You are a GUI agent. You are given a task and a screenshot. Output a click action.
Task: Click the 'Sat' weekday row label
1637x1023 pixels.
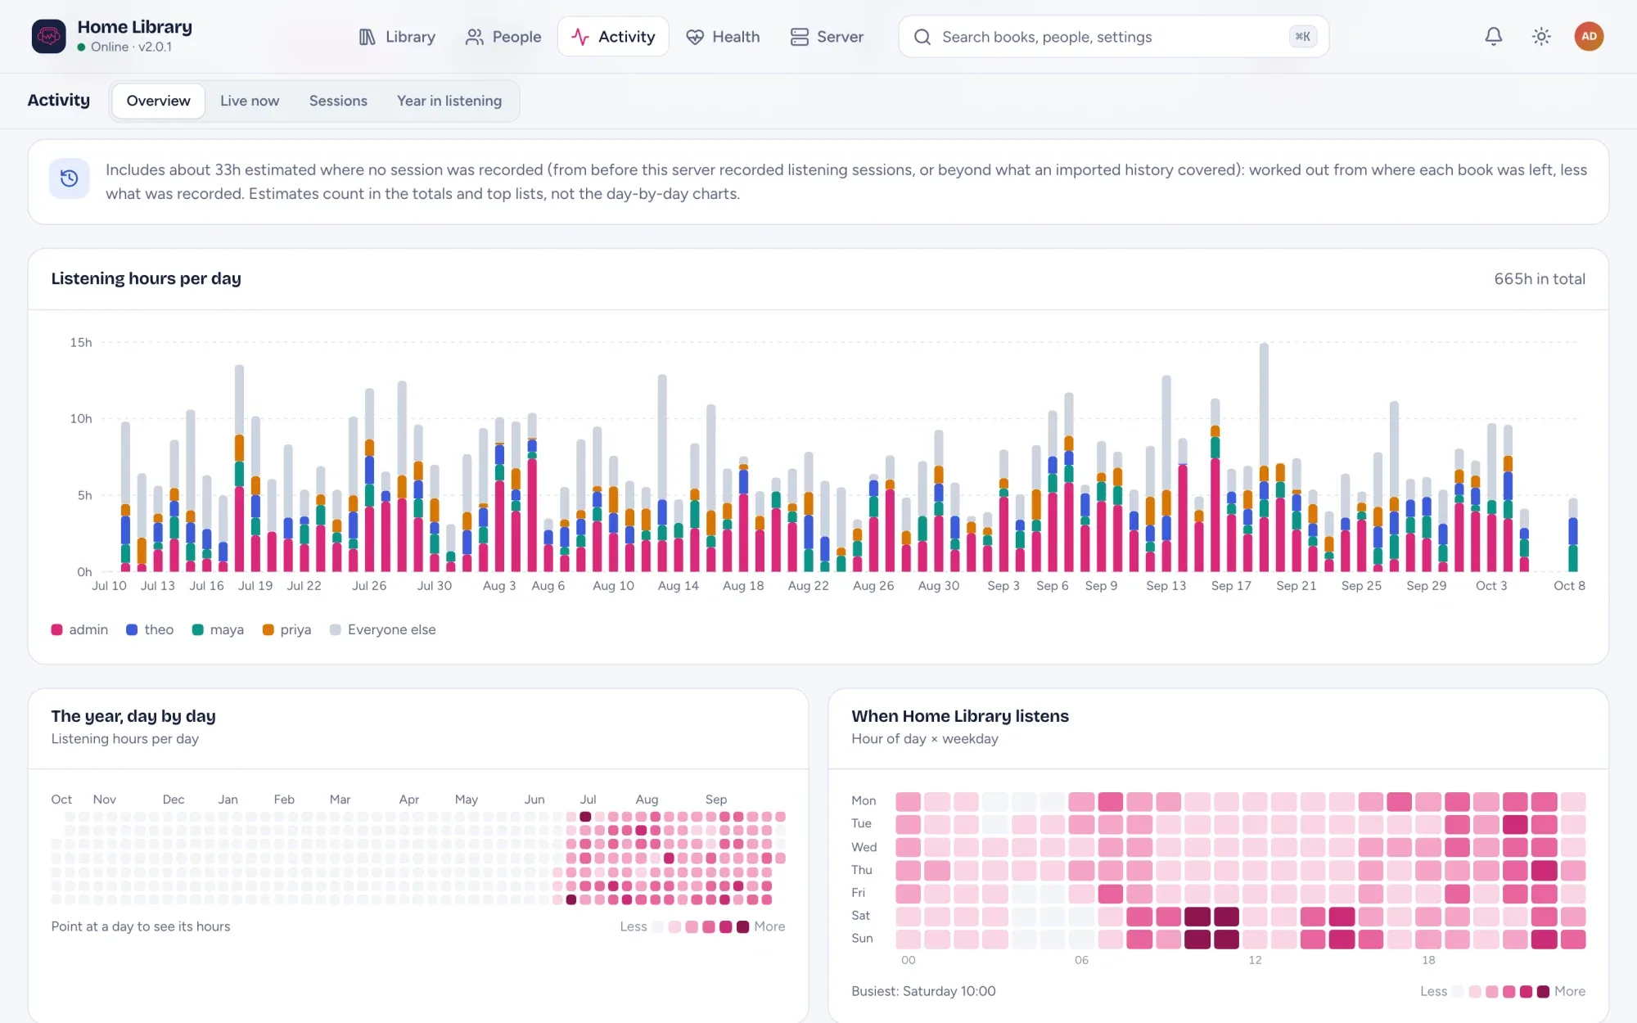[x=860, y=916]
